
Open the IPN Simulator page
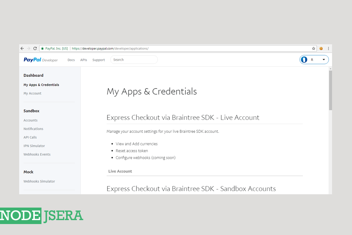tap(34, 146)
